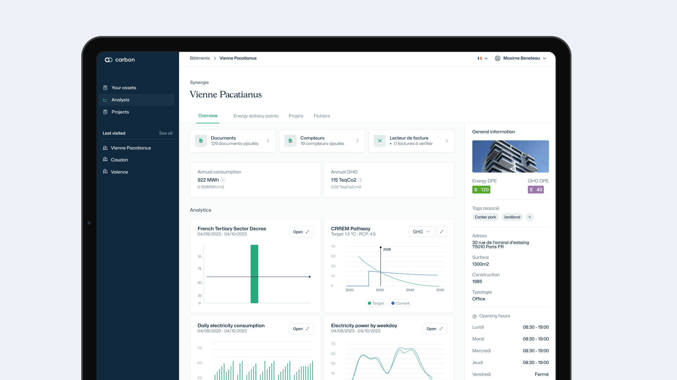Toggle the Target legend in CRREM chart
The height and width of the screenshot is (380, 677).
pyautogui.click(x=376, y=303)
